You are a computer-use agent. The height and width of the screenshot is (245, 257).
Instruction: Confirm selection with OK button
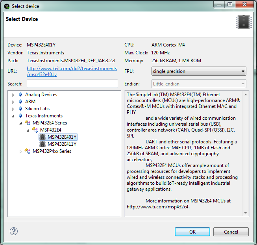(192, 232)
